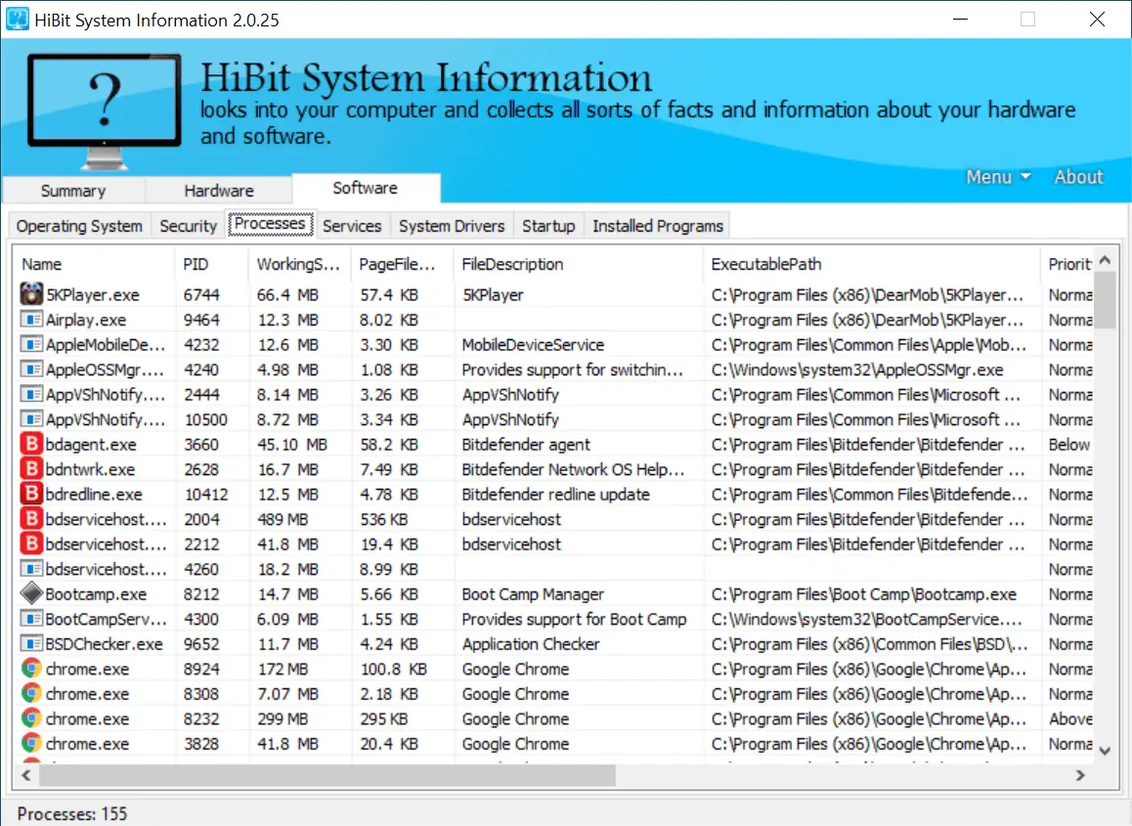1132x826 pixels.
Task: Sort by the FileDescription column header
Action: coord(579,264)
